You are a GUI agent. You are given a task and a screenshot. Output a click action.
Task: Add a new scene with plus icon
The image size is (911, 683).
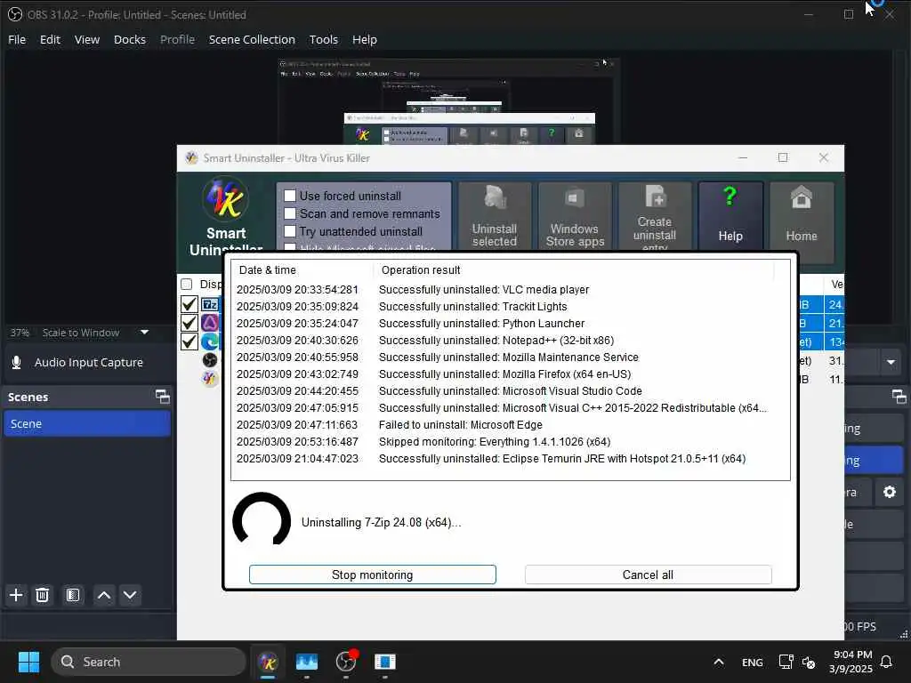[16, 595]
